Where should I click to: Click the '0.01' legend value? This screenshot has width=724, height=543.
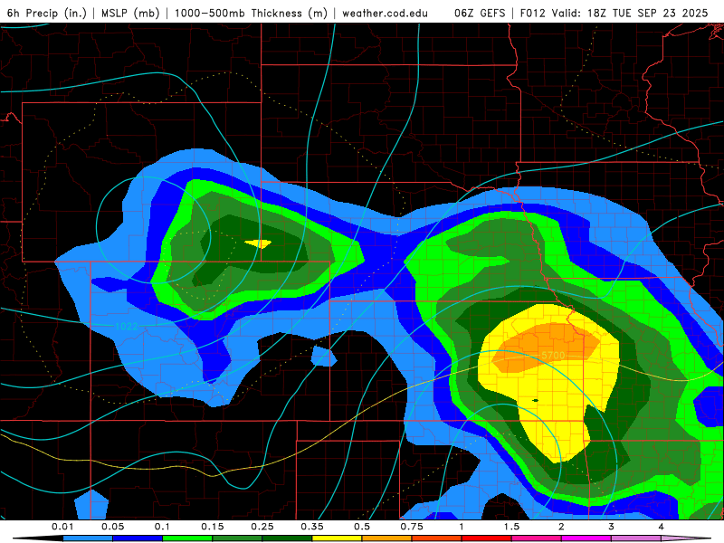pyautogui.click(x=62, y=527)
